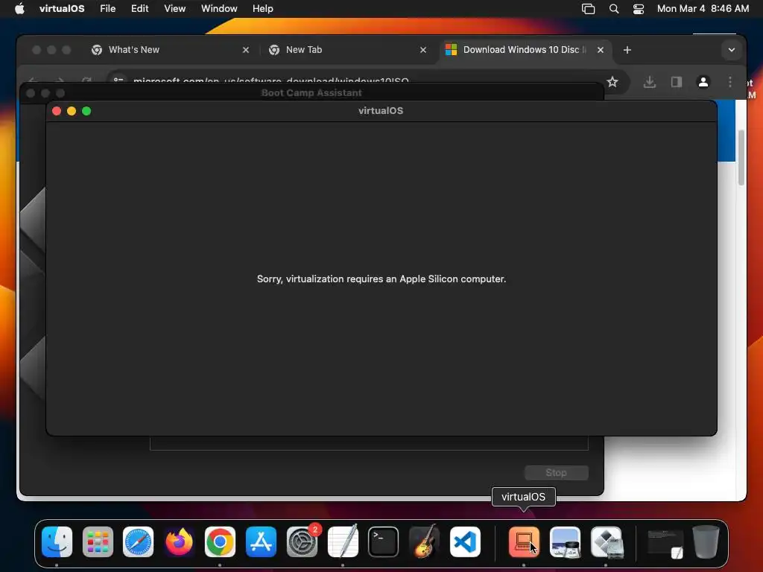Viewport: 763px width, 572px height.
Task: Toggle Chrome side panel icon
Action: [x=677, y=82]
